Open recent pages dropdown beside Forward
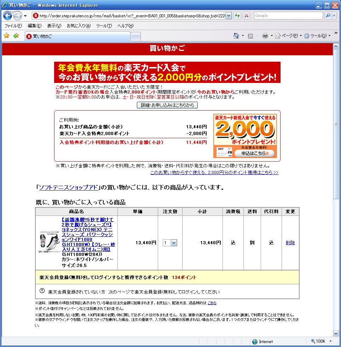 pyautogui.click(x=25, y=16)
